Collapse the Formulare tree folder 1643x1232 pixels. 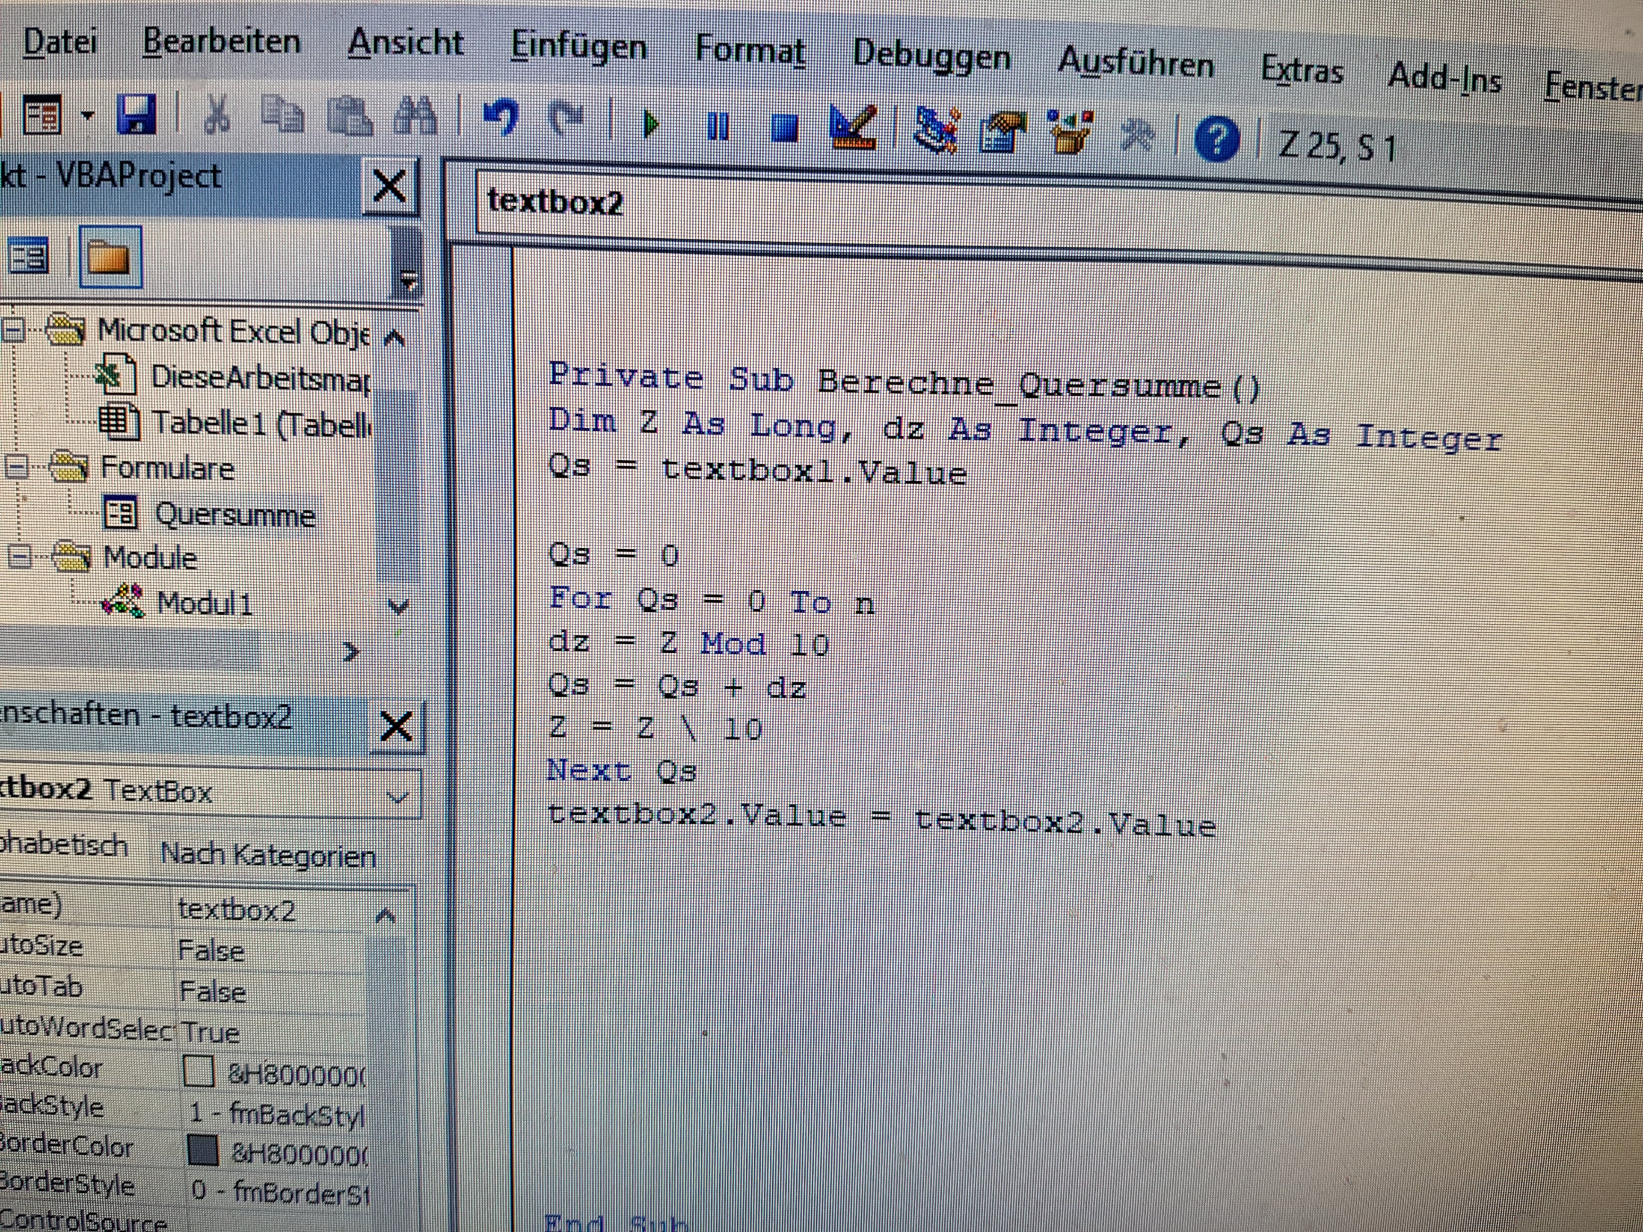point(16,467)
